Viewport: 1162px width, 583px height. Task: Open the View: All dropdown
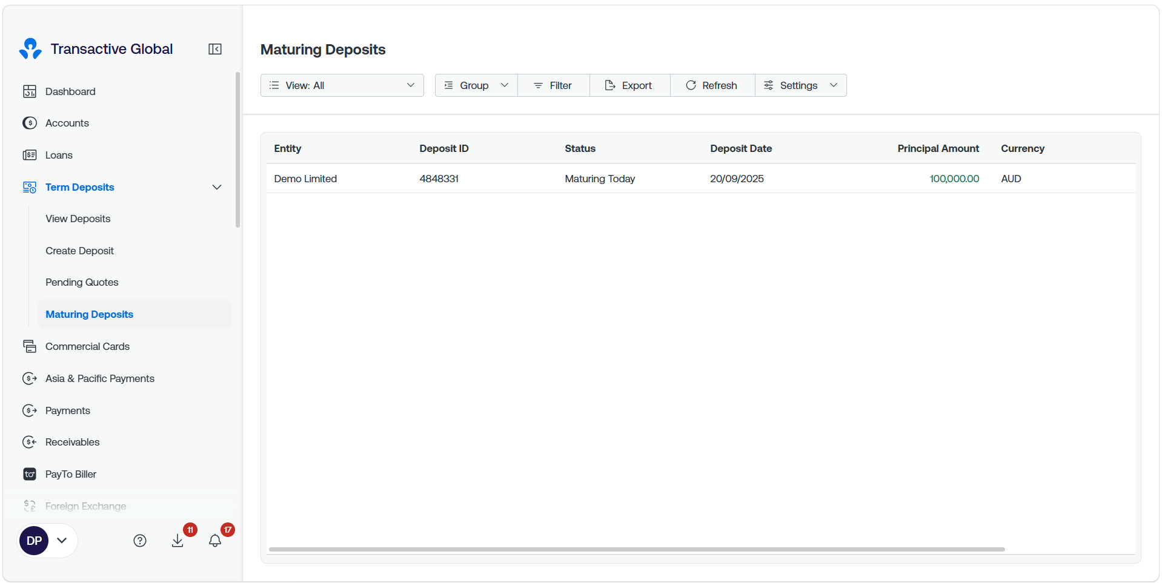[x=342, y=85]
